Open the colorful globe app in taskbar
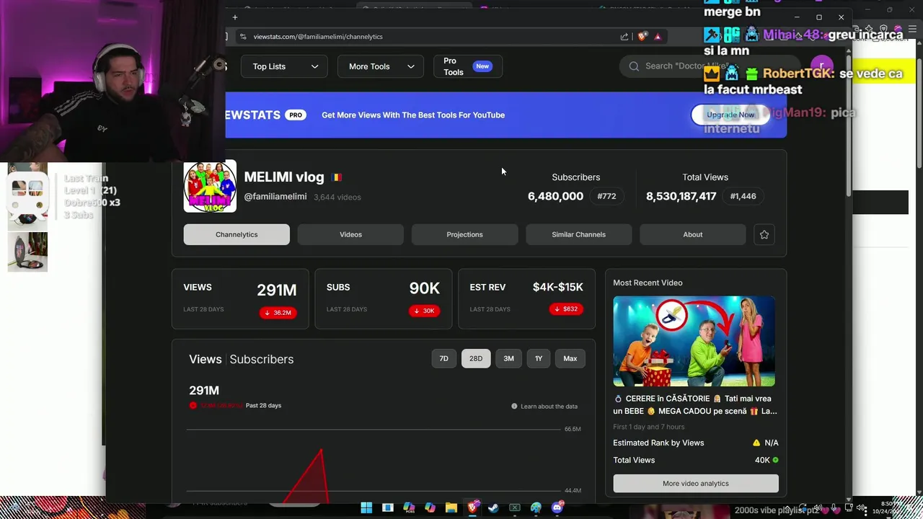 pyautogui.click(x=536, y=508)
